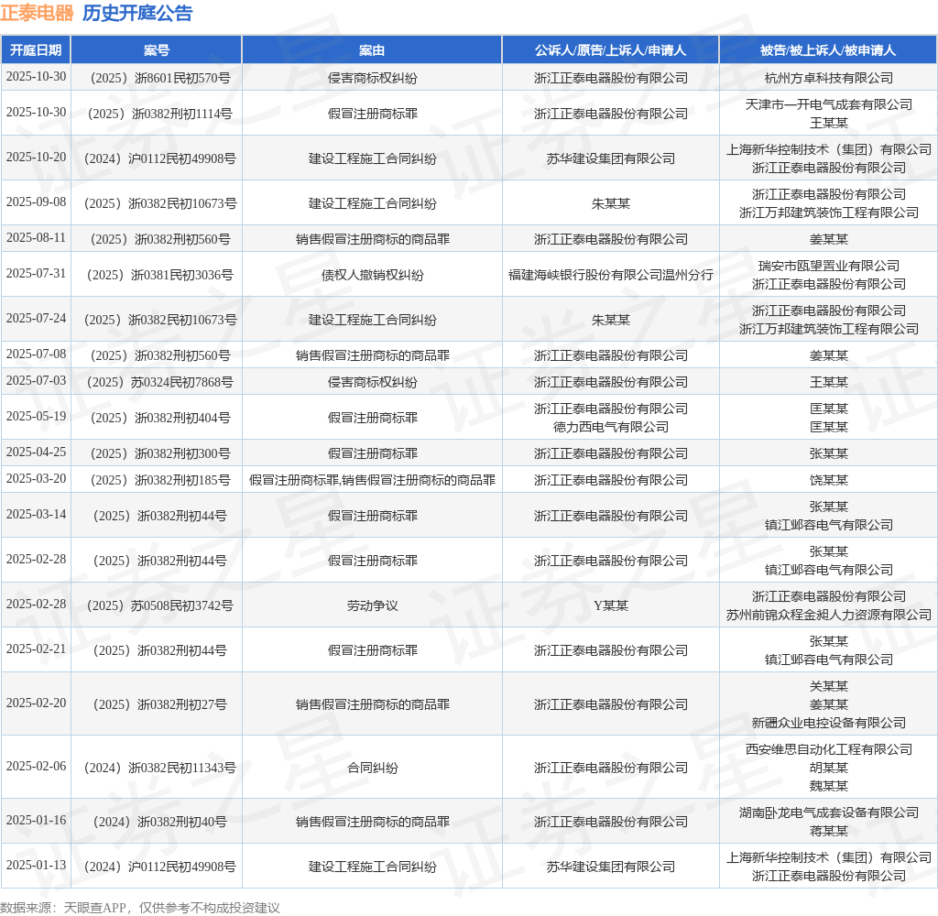
Task: Click plaintiff 德力西电气有限公司
Action: tap(611, 427)
